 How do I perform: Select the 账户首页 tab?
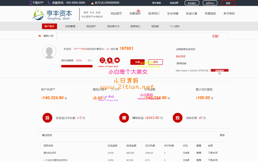click(x=49, y=26)
